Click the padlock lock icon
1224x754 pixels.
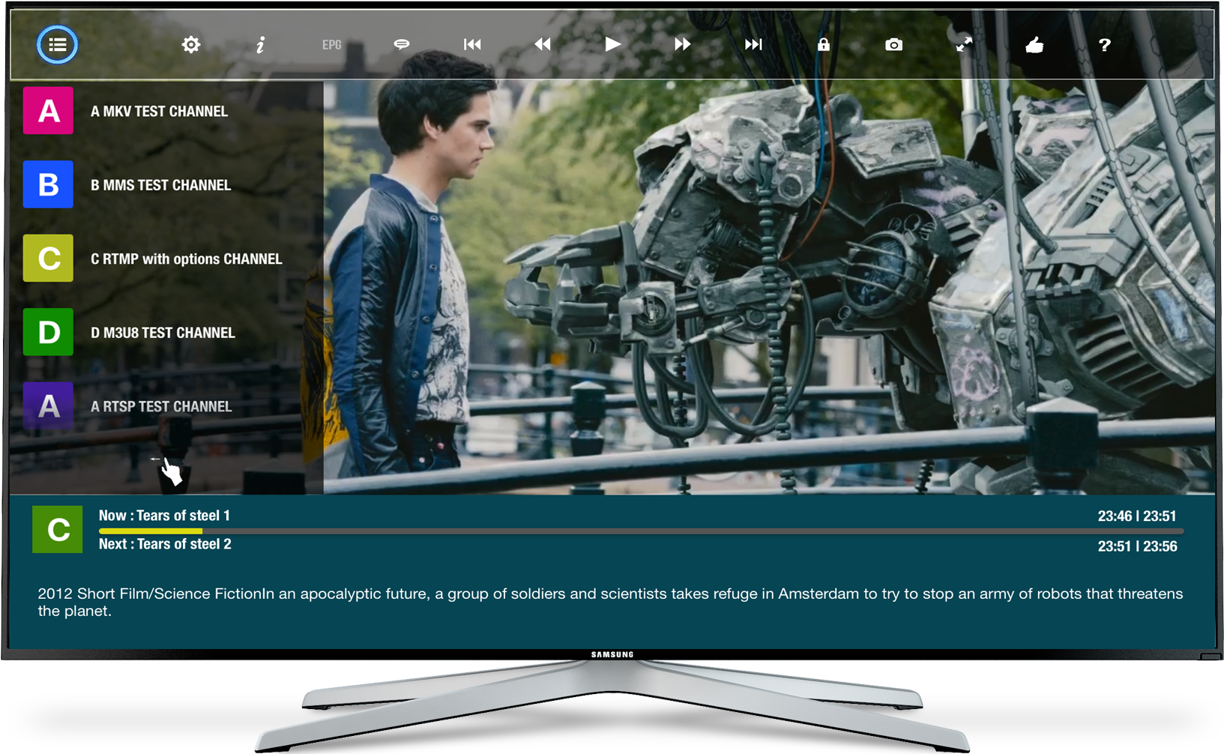point(824,45)
